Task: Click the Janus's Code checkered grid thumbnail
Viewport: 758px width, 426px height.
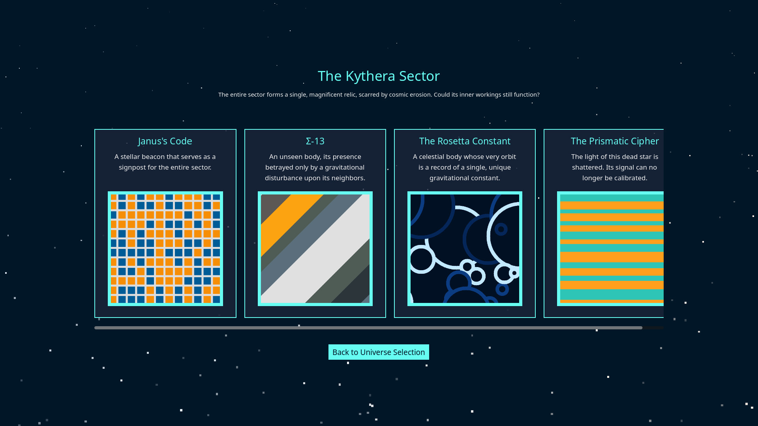Action: (165, 248)
